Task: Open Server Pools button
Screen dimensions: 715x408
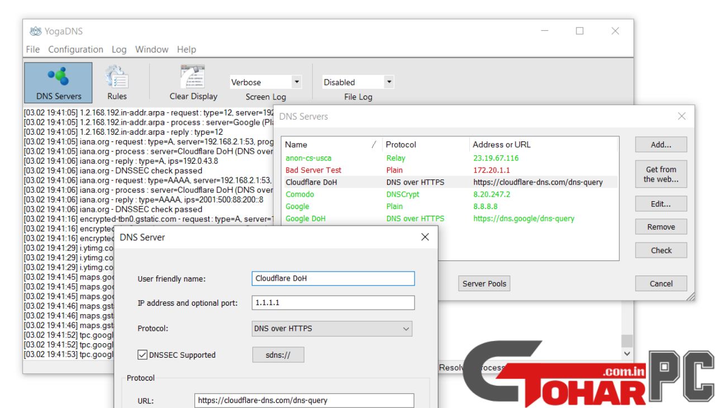Action: point(484,283)
